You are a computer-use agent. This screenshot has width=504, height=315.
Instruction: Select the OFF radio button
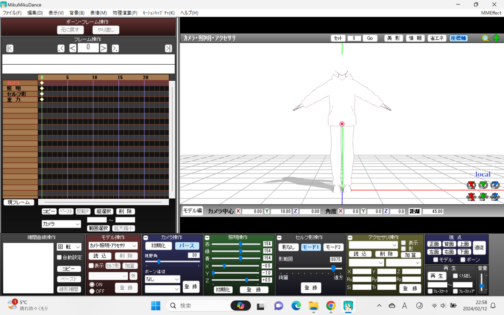[92, 291]
